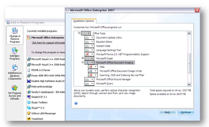The width and height of the screenshot is (209, 127).
Task: Click the Microsoft Visual C++ 2008 icon
Action: tap(29, 65)
